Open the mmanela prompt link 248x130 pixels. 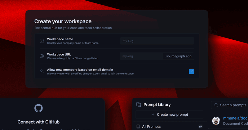click(236, 118)
